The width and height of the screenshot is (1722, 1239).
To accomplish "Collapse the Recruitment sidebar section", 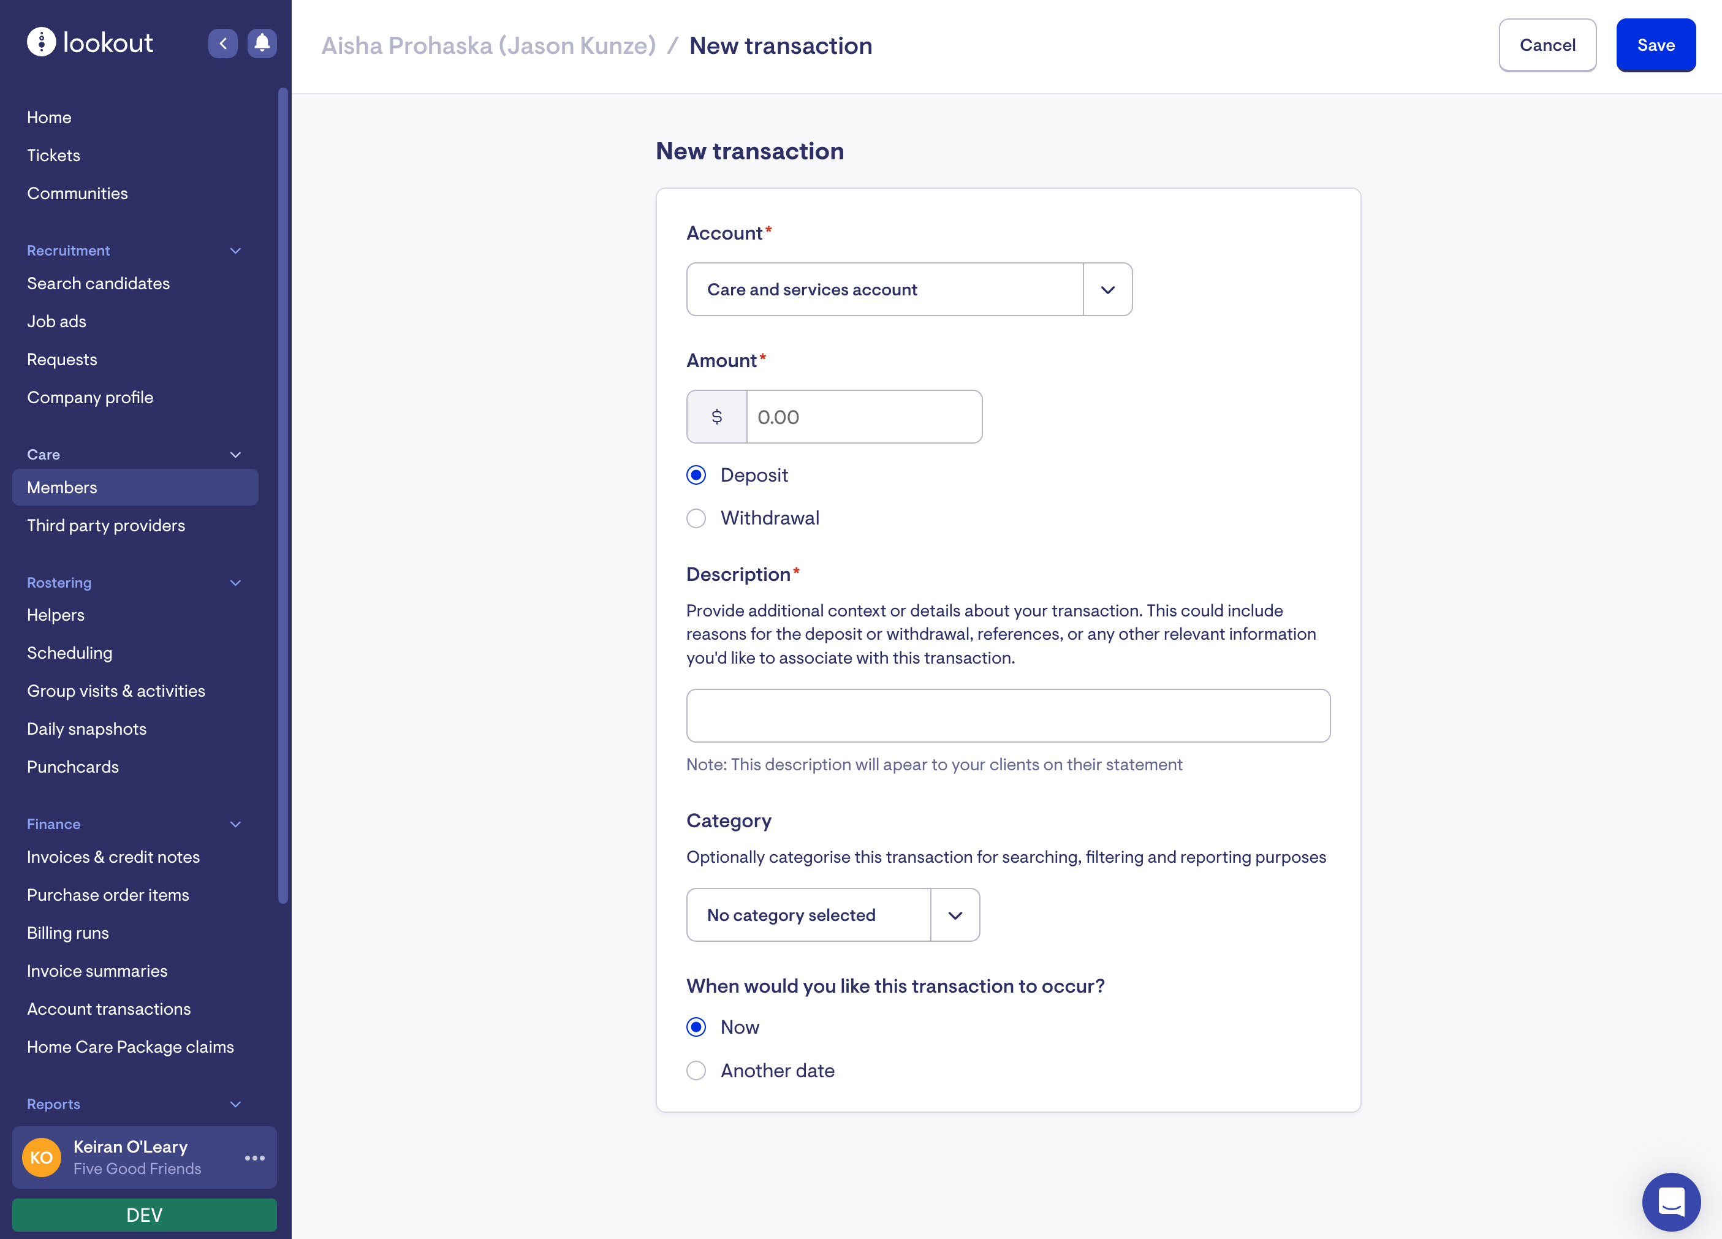I will [235, 251].
